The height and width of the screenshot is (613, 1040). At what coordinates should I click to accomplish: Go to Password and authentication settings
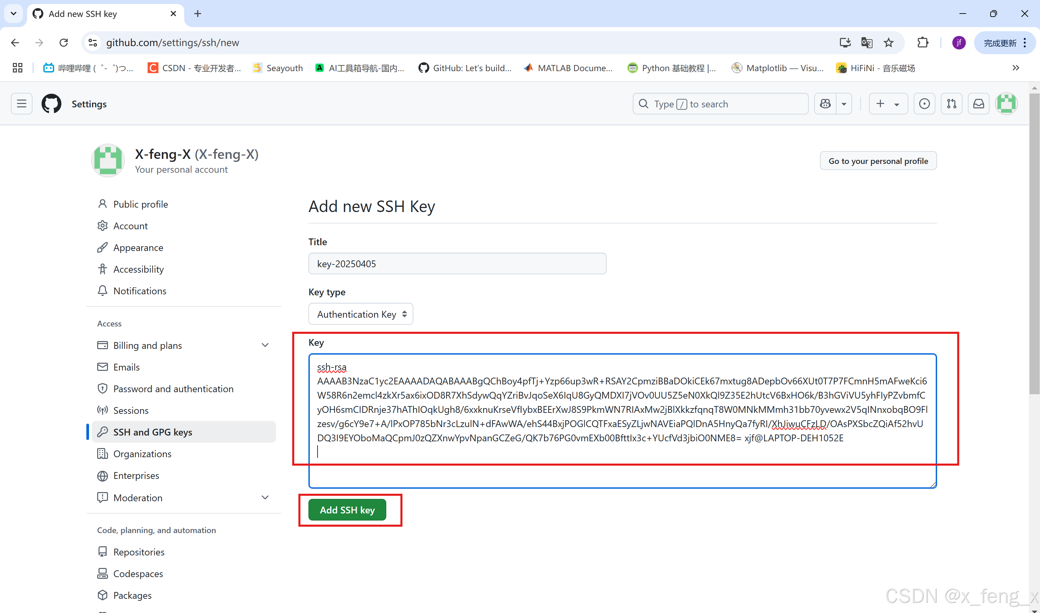click(x=173, y=389)
